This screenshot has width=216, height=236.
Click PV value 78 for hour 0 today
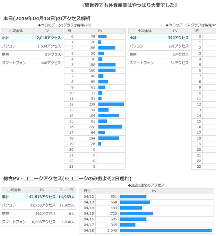pos(93,36)
